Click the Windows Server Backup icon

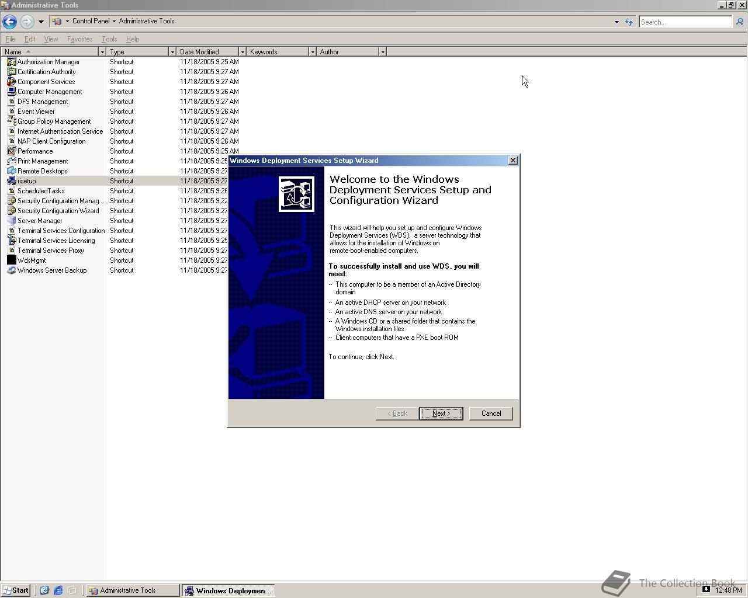pyautogui.click(x=11, y=270)
